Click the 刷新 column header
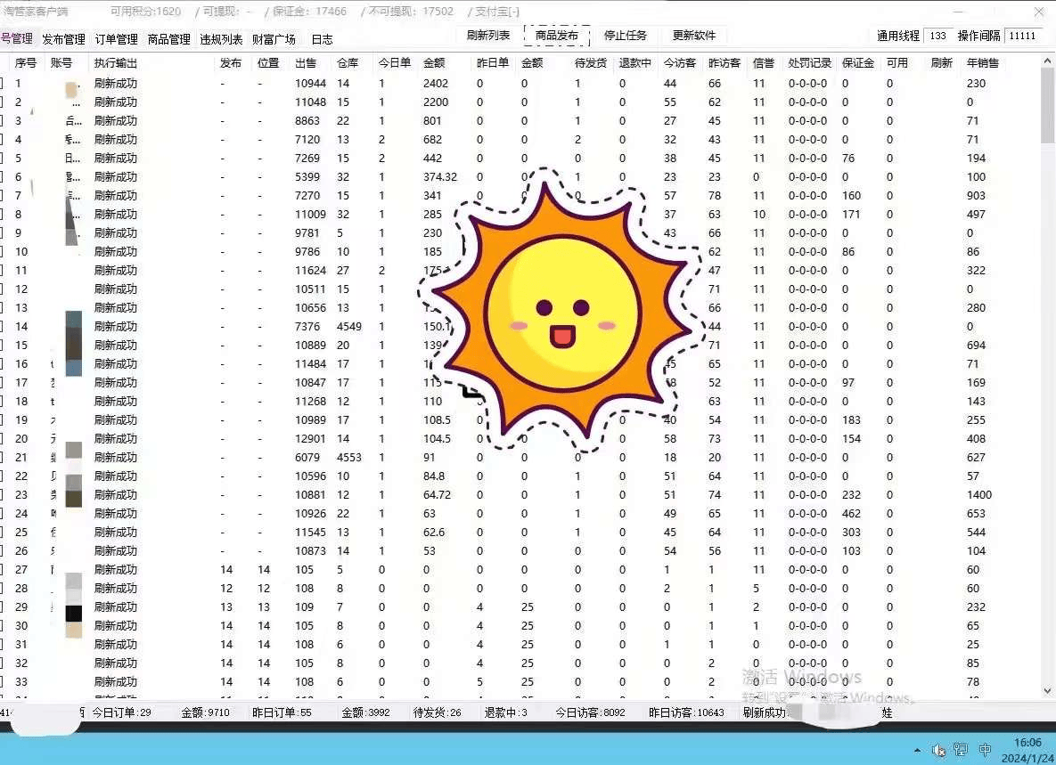The image size is (1056, 765). point(942,62)
